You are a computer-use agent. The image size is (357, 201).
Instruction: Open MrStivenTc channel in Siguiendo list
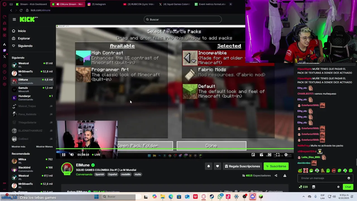(32, 73)
